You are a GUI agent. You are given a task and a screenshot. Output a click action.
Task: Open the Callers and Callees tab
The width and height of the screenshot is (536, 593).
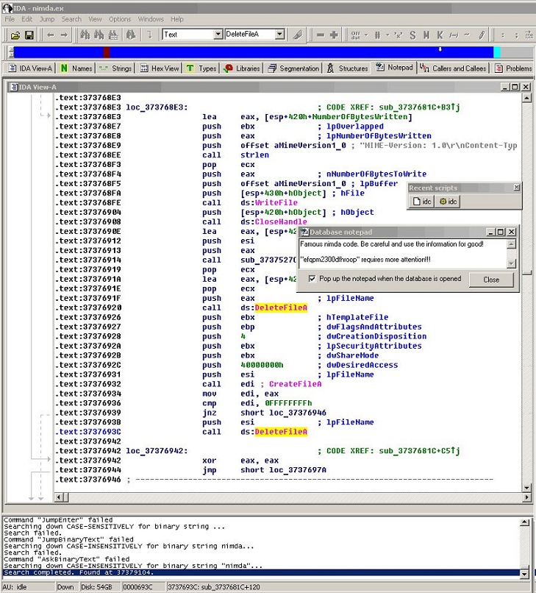[453, 68]
